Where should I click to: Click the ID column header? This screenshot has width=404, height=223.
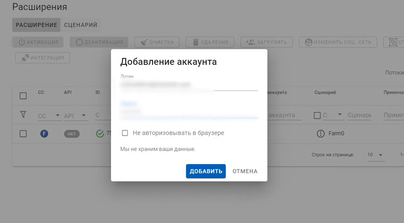(x=98, y=92)
